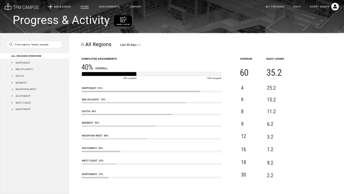Image resolution: width=344 pixels, height=194 pixels.
Task: Click the Avery Admin profile avatar icon
Action: click(x=335, y=6)
